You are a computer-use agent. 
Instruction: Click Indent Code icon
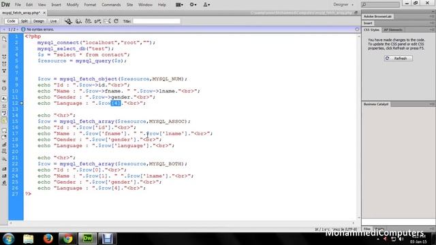click(4, 169)
